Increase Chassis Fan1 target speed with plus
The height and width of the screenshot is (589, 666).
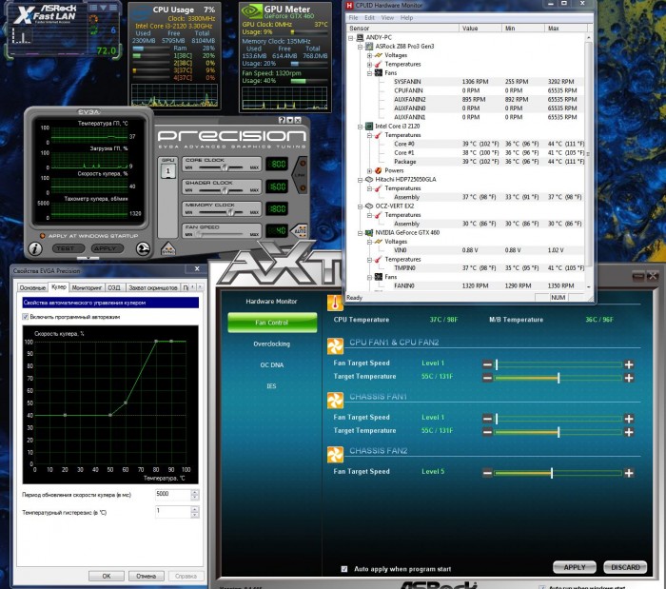coord(629,419)
